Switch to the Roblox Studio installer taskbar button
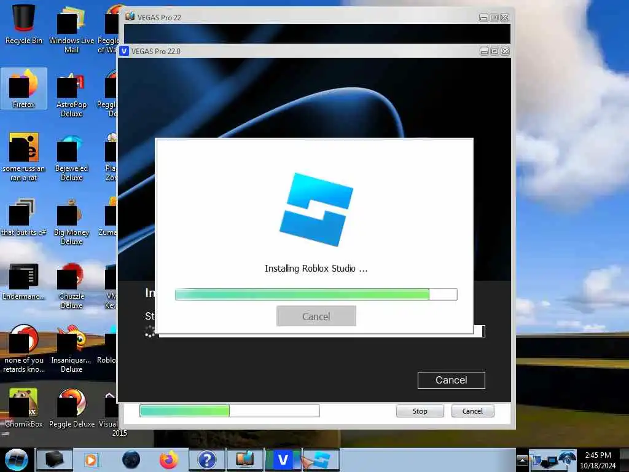The width and height of the screenshot is (629, 472). click(x=321, y=460)
